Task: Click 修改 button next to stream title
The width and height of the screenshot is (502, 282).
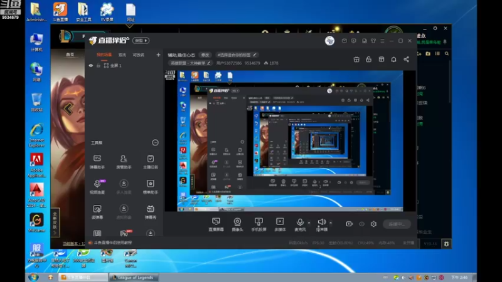Action: (x=205, y=55)
